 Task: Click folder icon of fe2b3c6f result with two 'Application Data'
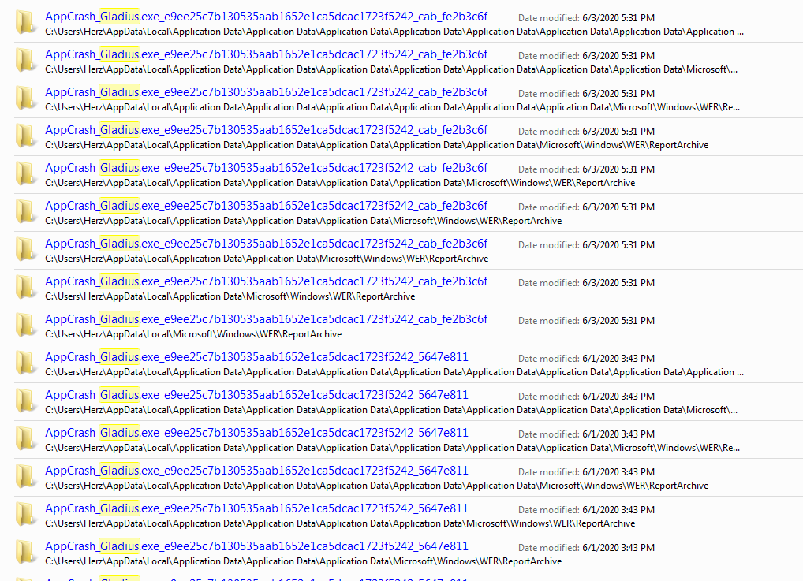[x=25, y=250]
